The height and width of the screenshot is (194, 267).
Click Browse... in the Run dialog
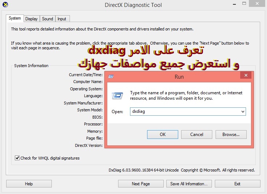231,135
